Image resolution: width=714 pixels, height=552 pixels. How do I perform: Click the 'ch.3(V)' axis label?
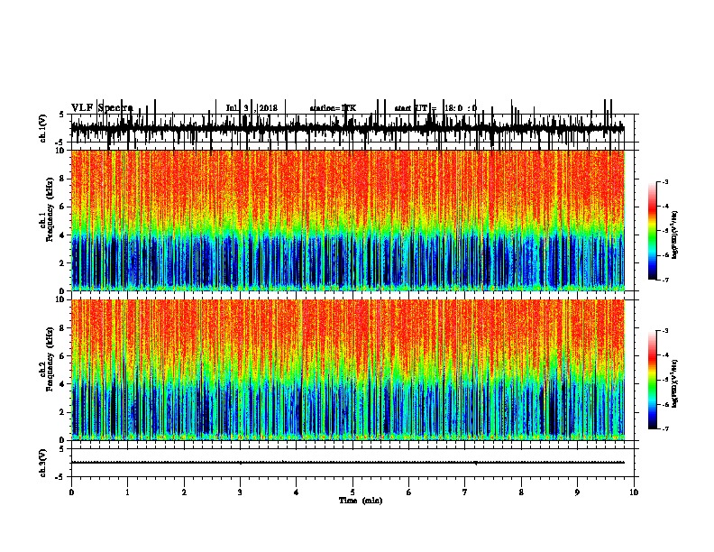point(43,463)
